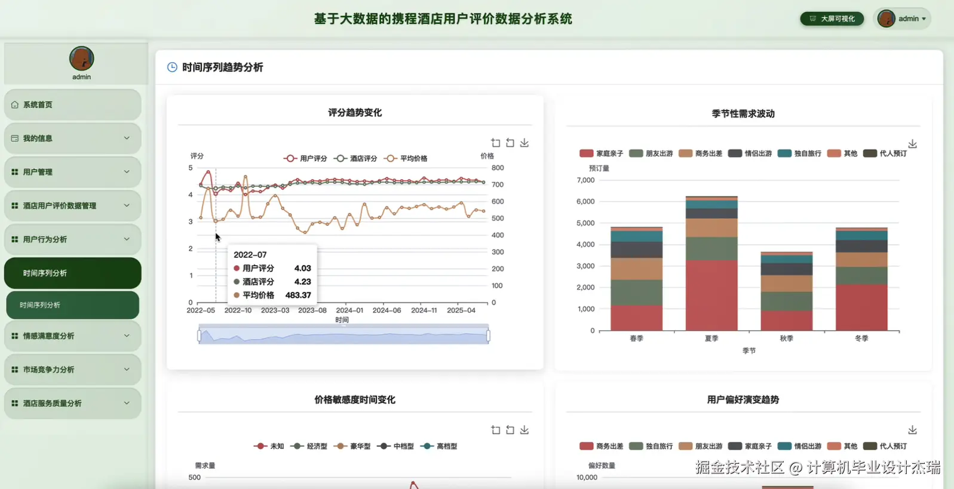Toggle 商务出差 in 用户偏好演变趋势 legend
The image size is (954, 489).
[x=601, y=446]
